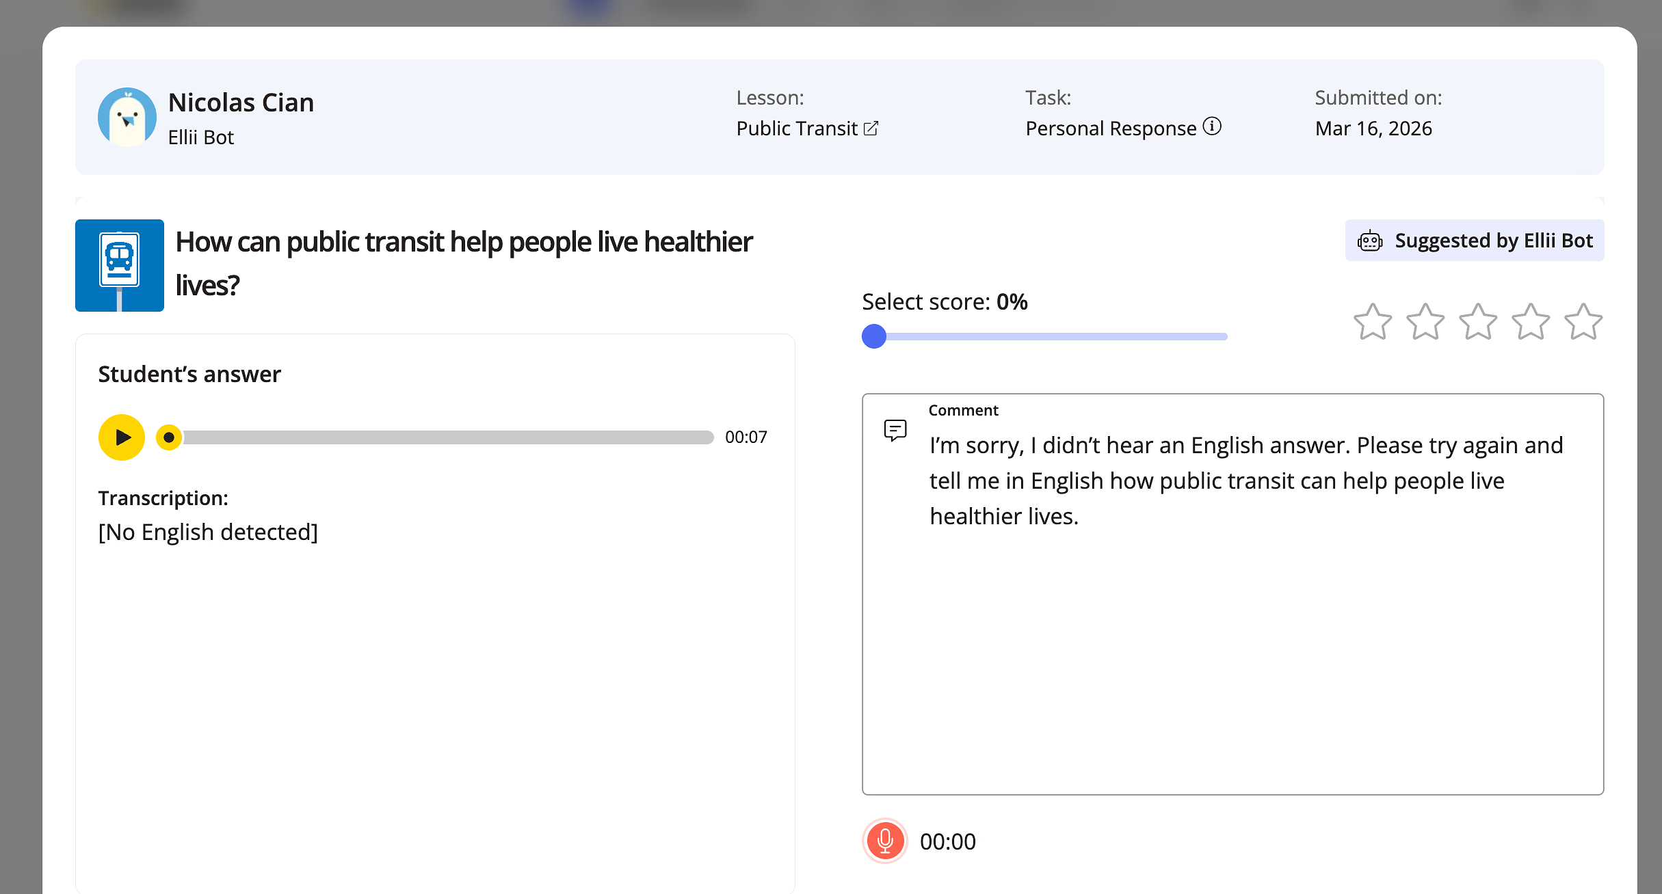Click the blue bus stop lesson icon
The width and height of the screenshot is (1662, 894).
pos(119,265)
